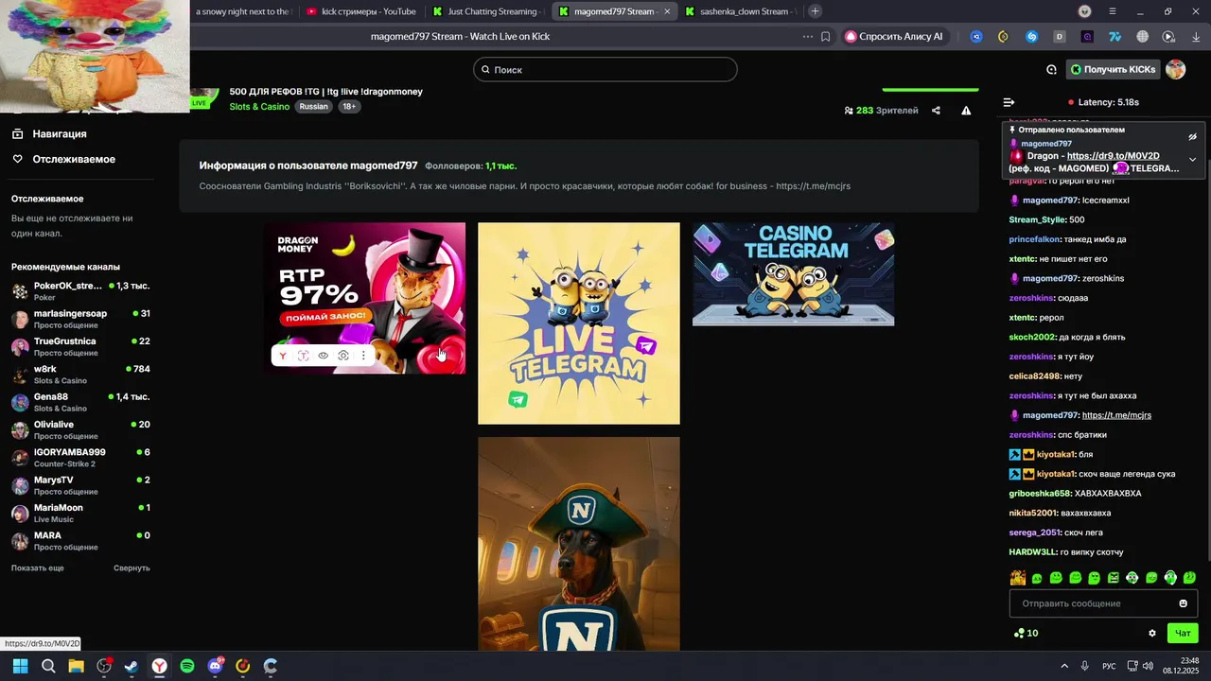Open emoji picker in message box
The image size is (1211, 681).
(1183, 603)
